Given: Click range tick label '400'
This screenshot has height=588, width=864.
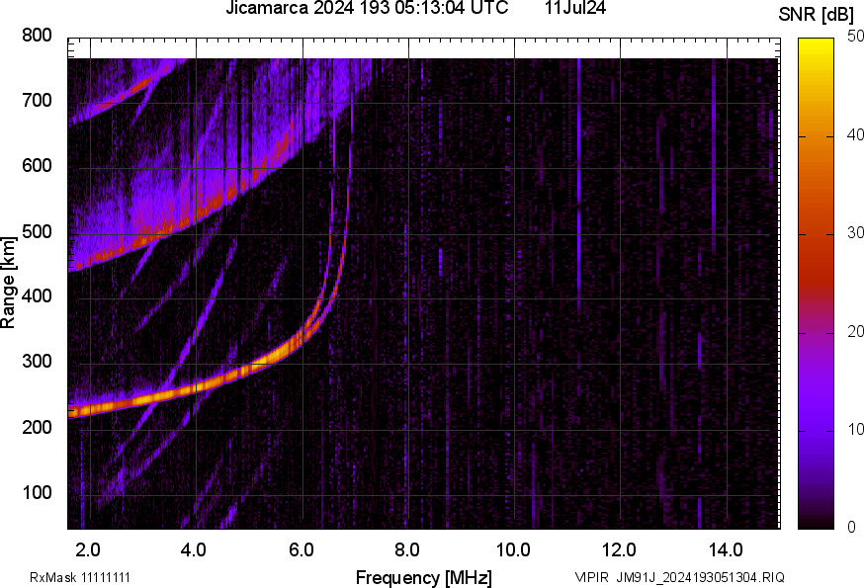Looking at the screenshot, I should tap(37, 295).
